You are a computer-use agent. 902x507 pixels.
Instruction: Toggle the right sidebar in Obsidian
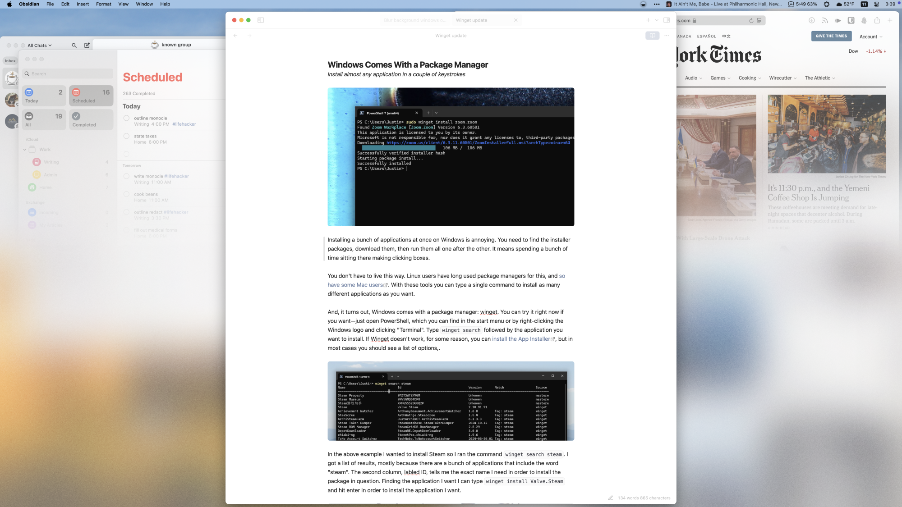click(667, 20)
